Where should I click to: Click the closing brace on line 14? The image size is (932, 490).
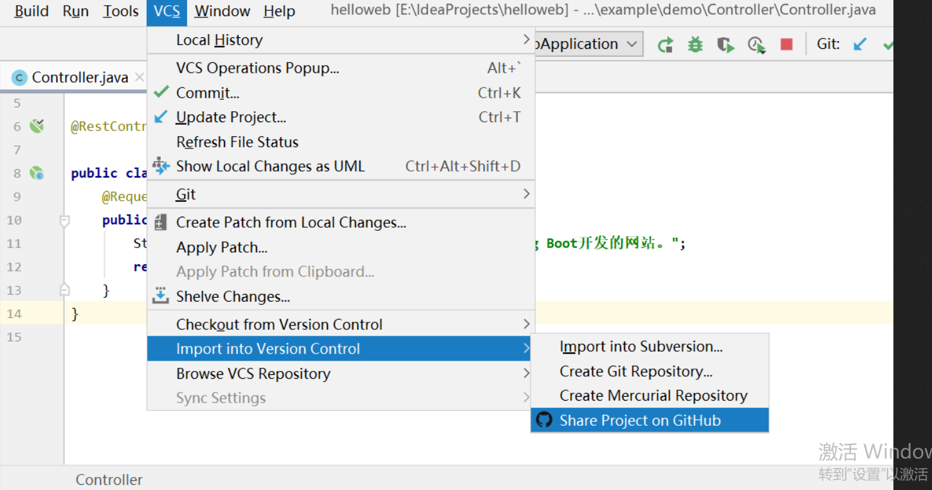(x=75, y=314)
